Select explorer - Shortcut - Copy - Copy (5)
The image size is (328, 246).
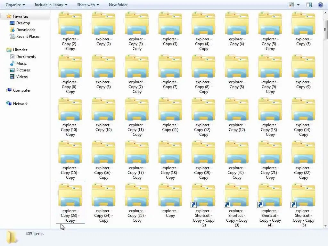point(303,205)
